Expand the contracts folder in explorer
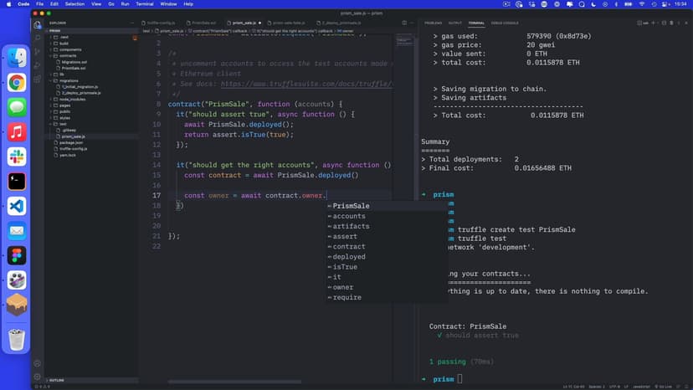The height and width of the screenshot is (390, 693). pos(69,55)
